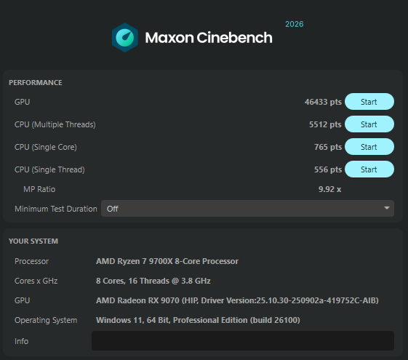Image resolution: width=408 pixels, height=360 pixels.
Task: Open the Minimum Test Duration dropdown
Action: pyautogui.click(x=247, y=208)
